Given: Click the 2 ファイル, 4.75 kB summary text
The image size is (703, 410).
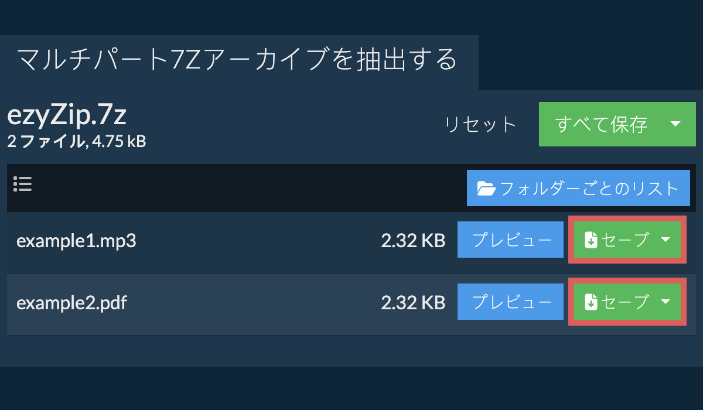Looking at the screenshot, I should pos(76,141).
